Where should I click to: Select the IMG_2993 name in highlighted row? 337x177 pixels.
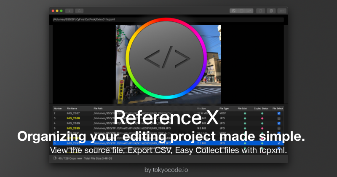tap(73, 143)
